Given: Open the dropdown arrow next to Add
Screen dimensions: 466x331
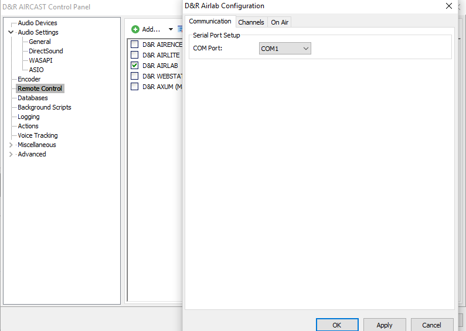Looking at the screenshot, I should point(171,29).
